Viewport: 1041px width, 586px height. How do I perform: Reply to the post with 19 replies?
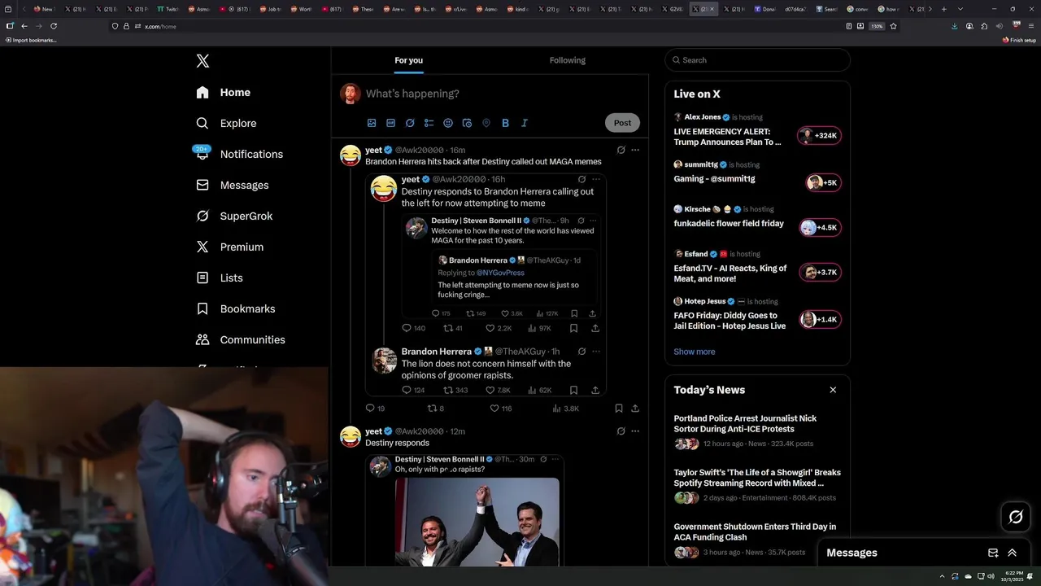(x=375, y=409)
